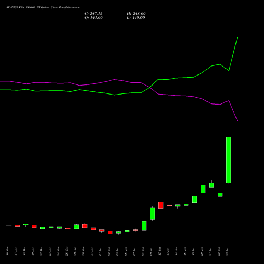Click the 20 Jan date label
This screenshot has height=264, width=264.
click(x=202, y=251)
